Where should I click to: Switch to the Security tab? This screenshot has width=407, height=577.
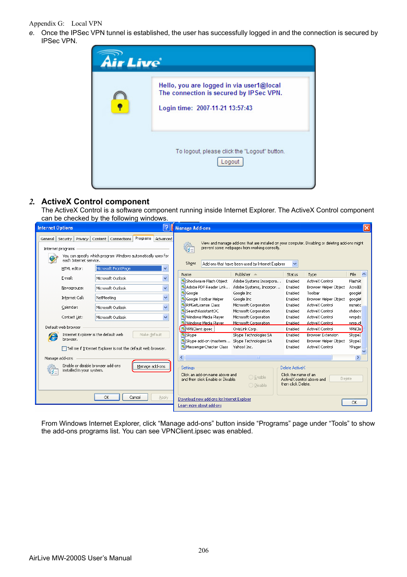point(65,239)
